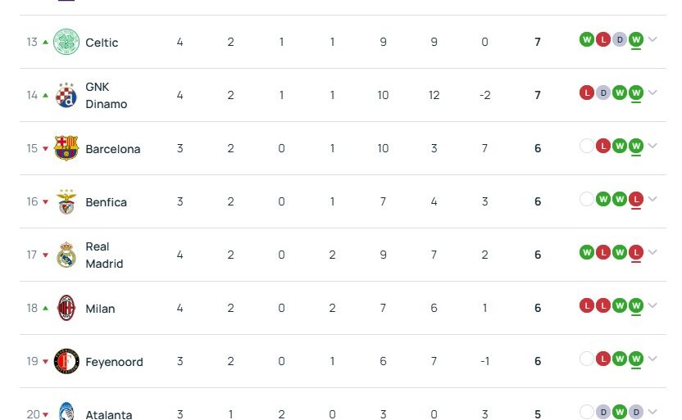This screenshot has width=682, height=420.
Task: Expand Celtic's form details chevron
Action: 652,40
